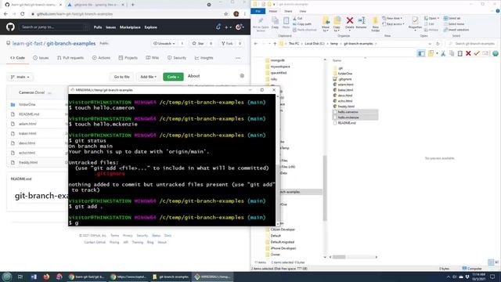Switch to repository Code tab
The height and width of the screenshot is (282, 501).
(x=17, y=58)
